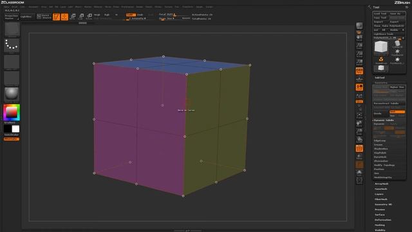The image size is (412, 232).
Task: Toggle Draw mode button
Action: tap(64, 17)
